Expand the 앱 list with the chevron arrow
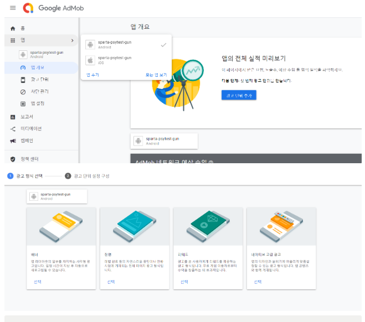The width and height of the screenshot is (365, 322). [x=73, y=40]
